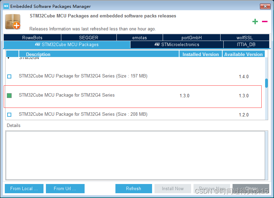
Task: Click the 'Releases Information was last refreshed' text
Action: 92,29
